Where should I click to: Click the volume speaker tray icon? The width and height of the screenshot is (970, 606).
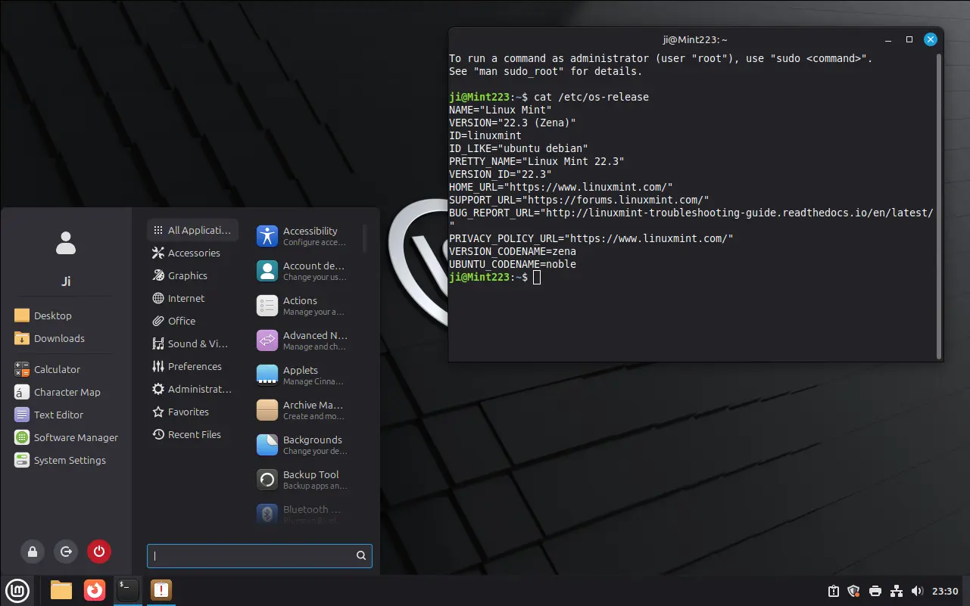click(918, 591)
